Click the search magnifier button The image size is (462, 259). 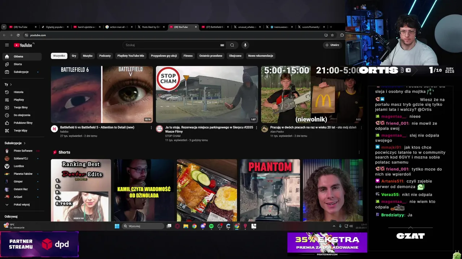tap(232, 45)
